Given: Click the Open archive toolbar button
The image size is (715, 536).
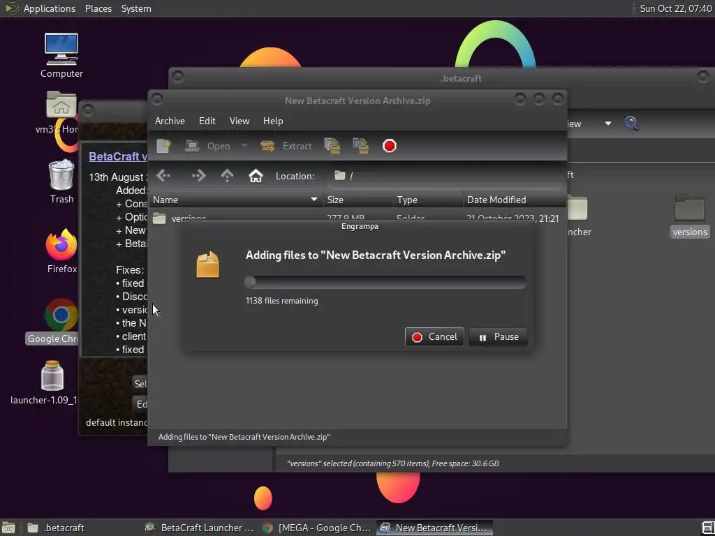Looking at the screenshot, I should [x=207, y=146].
